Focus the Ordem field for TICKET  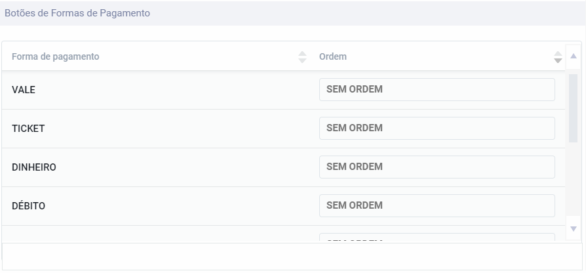tap(437, 129)
